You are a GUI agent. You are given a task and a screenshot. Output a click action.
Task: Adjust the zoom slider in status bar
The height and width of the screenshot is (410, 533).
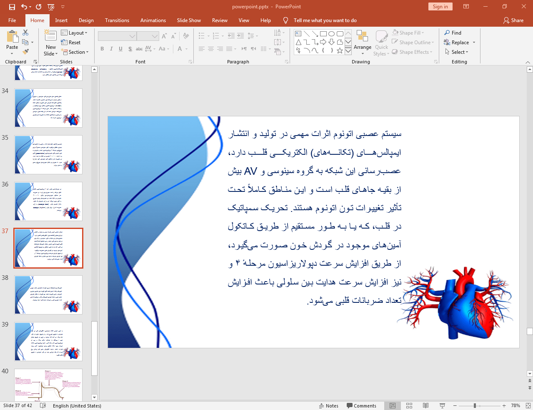pyautogui.click(x=475, y=405)
